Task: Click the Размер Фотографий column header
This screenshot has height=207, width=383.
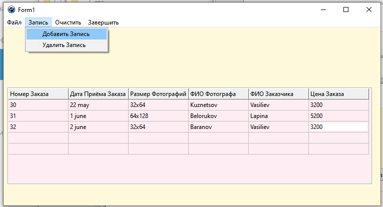Action: coord(159,94)
